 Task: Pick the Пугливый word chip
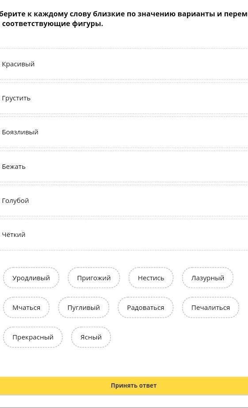[x=84, y=307]
